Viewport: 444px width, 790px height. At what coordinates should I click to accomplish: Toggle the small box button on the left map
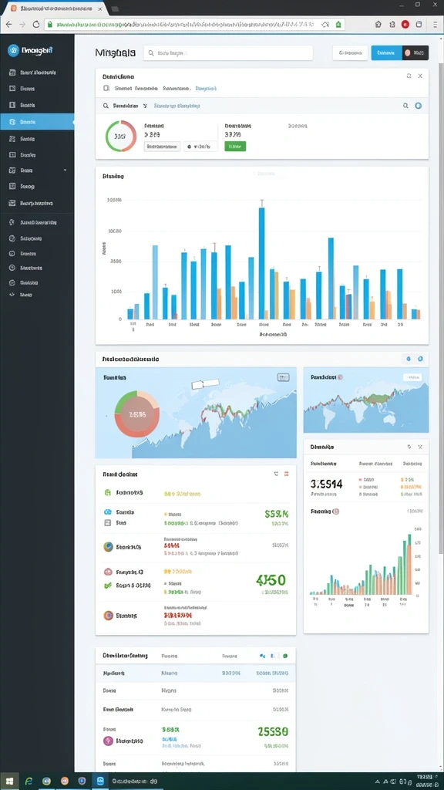[x=284, y=376]
